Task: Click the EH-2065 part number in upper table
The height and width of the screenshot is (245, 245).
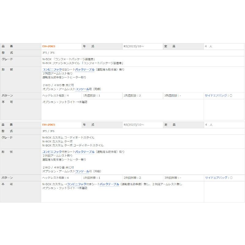Action: 49,47
